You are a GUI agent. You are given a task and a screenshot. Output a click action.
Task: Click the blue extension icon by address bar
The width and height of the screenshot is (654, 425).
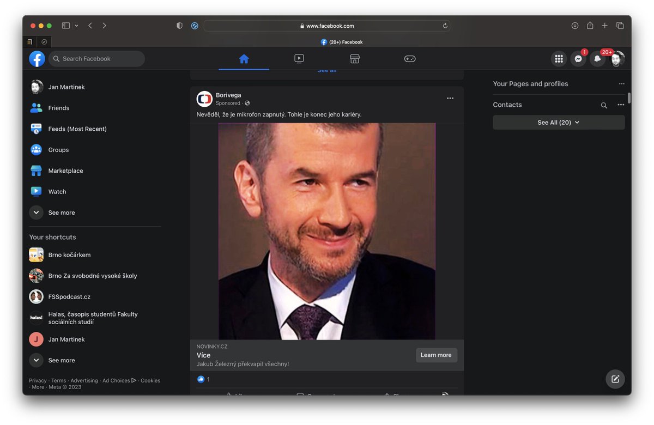(195, 26)
